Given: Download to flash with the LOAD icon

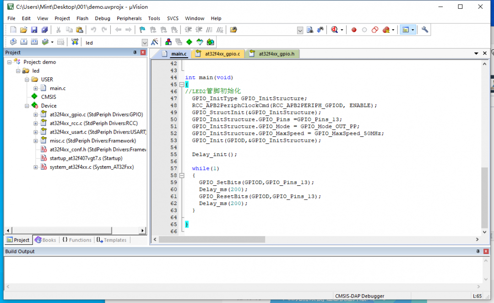Looking at the screenshot, I should pos(75,42).
